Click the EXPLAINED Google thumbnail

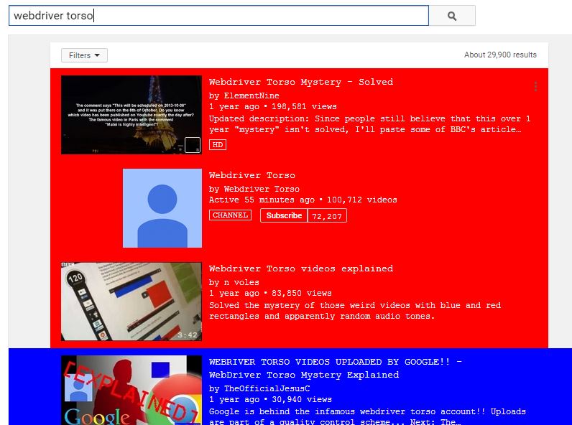click(x=132, y=390)
